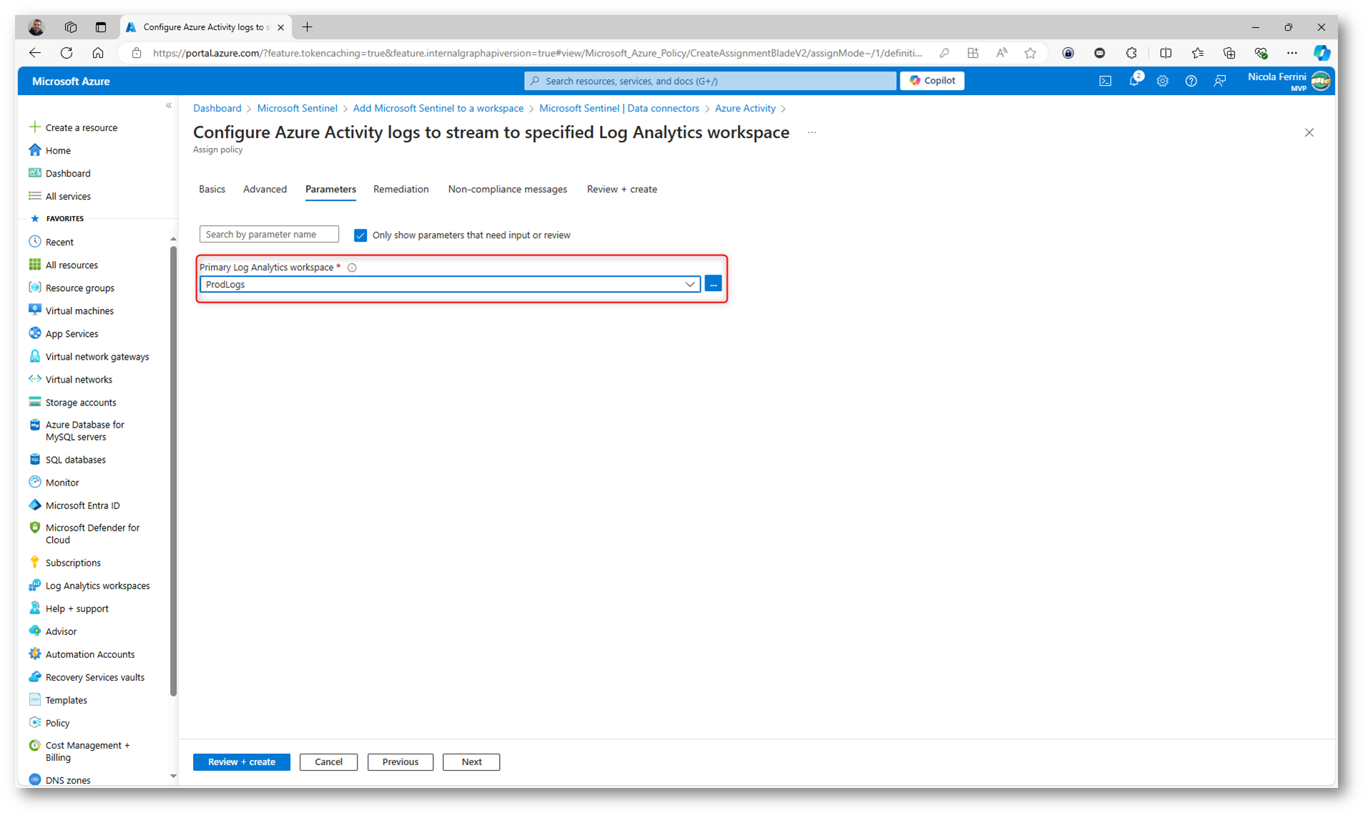The width and height of the screenshot is (1368, 818).
Task: Open Nicola Ferrini account menu
Action: click(1289, 81)
